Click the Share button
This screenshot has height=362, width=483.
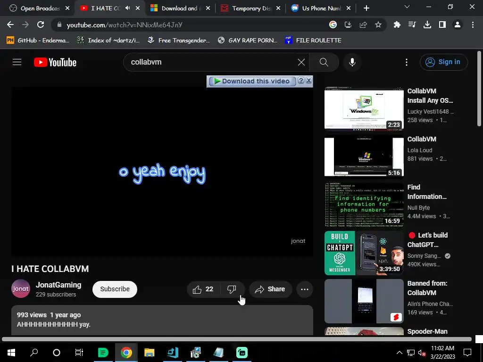click(x=270, y=289)
